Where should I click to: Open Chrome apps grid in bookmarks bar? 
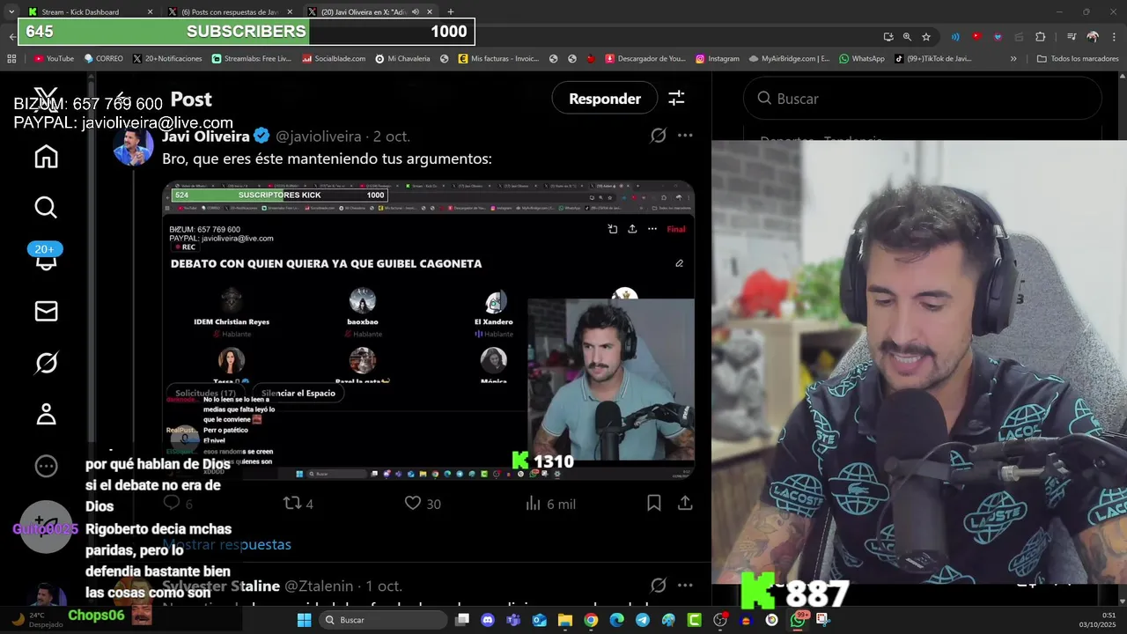pos(11,59)
